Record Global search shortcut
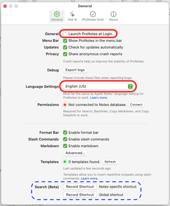This screenshot has height=206, width=170. point(80,195)
